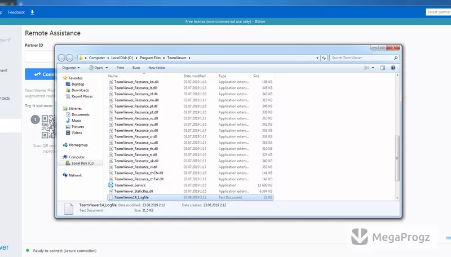The image size is (451, 257).
Task: Click the Burn toolbar button
Action: (136, 68)
